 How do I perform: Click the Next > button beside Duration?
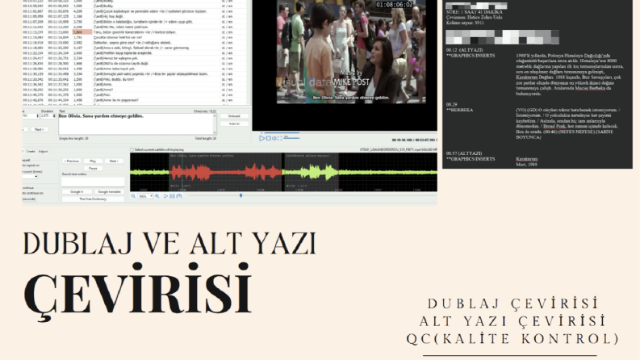[40, 129]
